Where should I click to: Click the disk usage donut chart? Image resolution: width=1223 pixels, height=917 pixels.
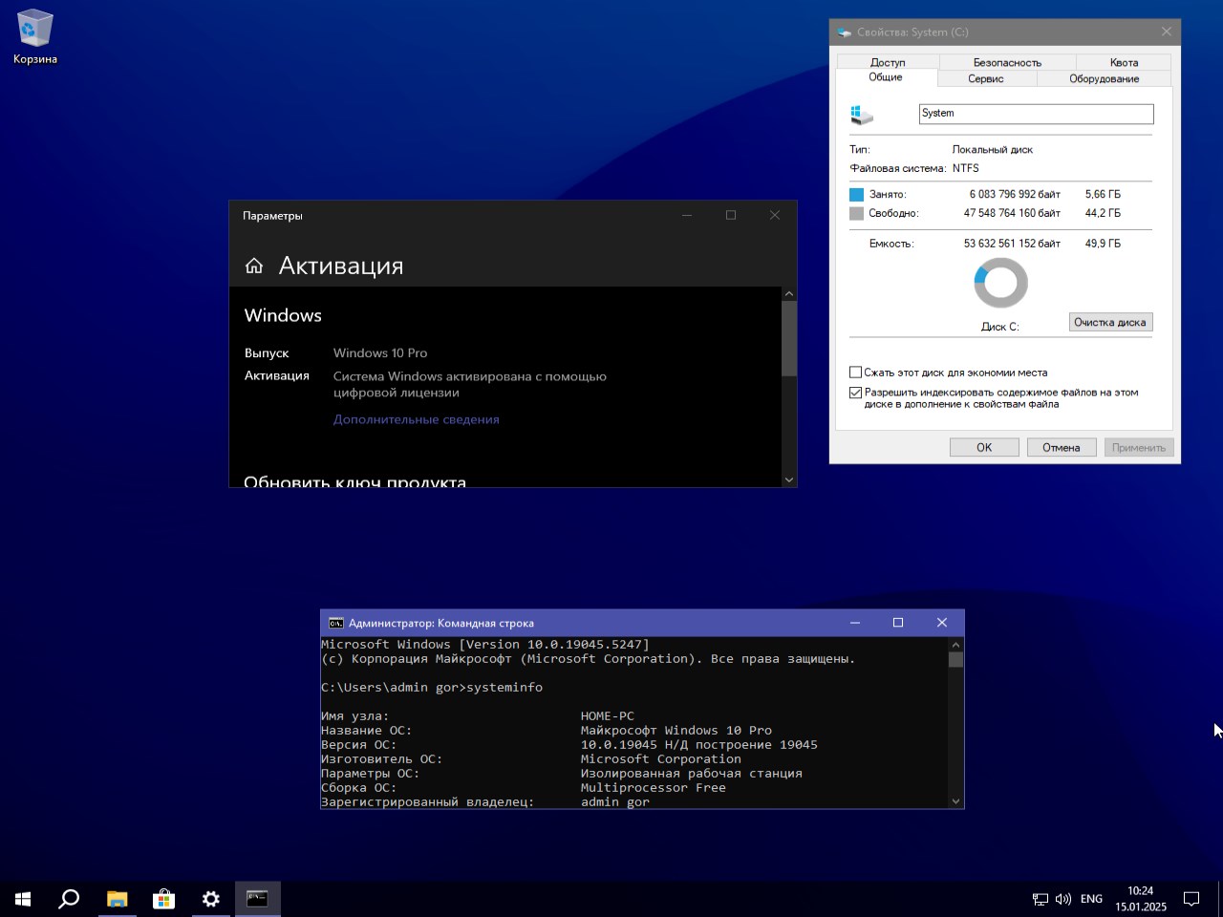pyautogui.click(x=1000, y=283)
